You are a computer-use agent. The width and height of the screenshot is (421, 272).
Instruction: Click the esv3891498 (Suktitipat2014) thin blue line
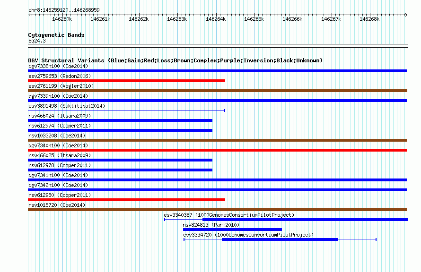126,110
